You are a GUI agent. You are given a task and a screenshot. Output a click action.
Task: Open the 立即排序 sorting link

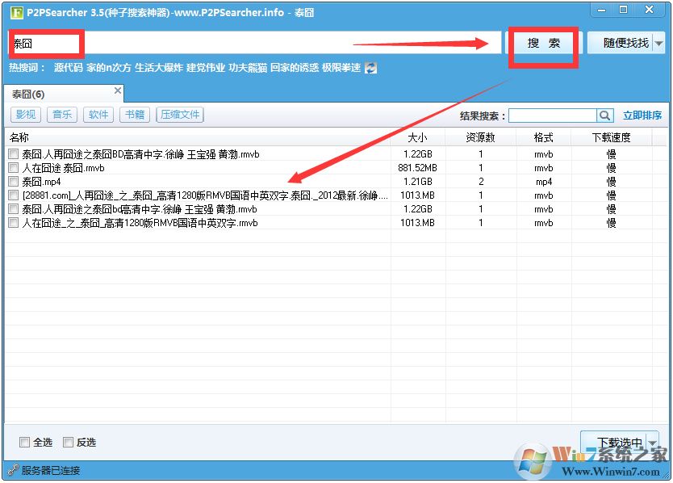643,115
